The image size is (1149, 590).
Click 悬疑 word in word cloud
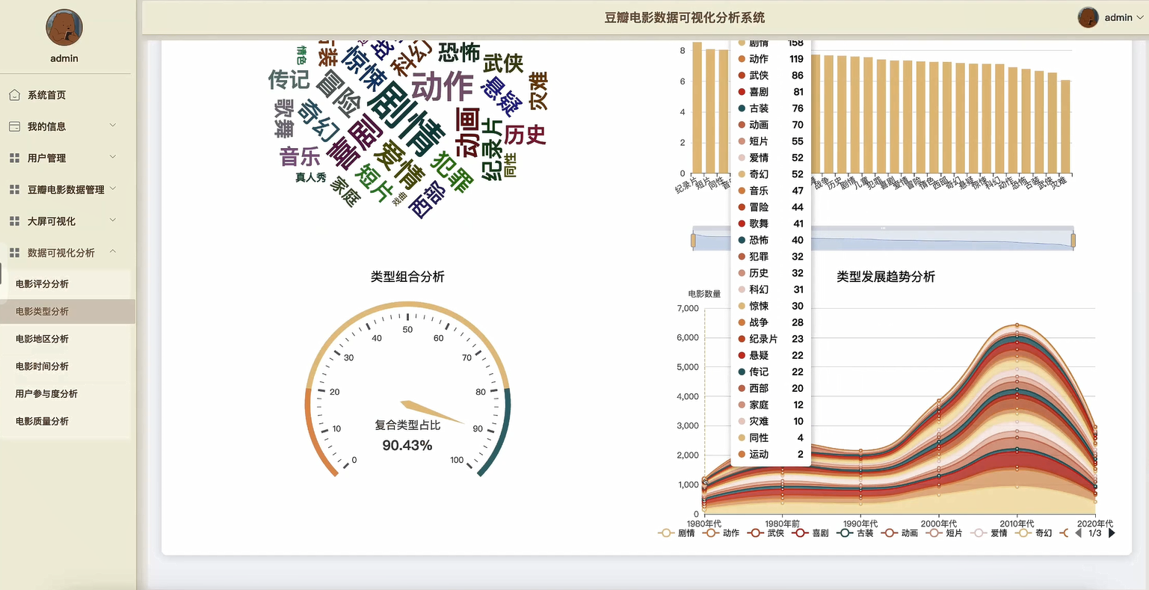[x=501, y=97]
